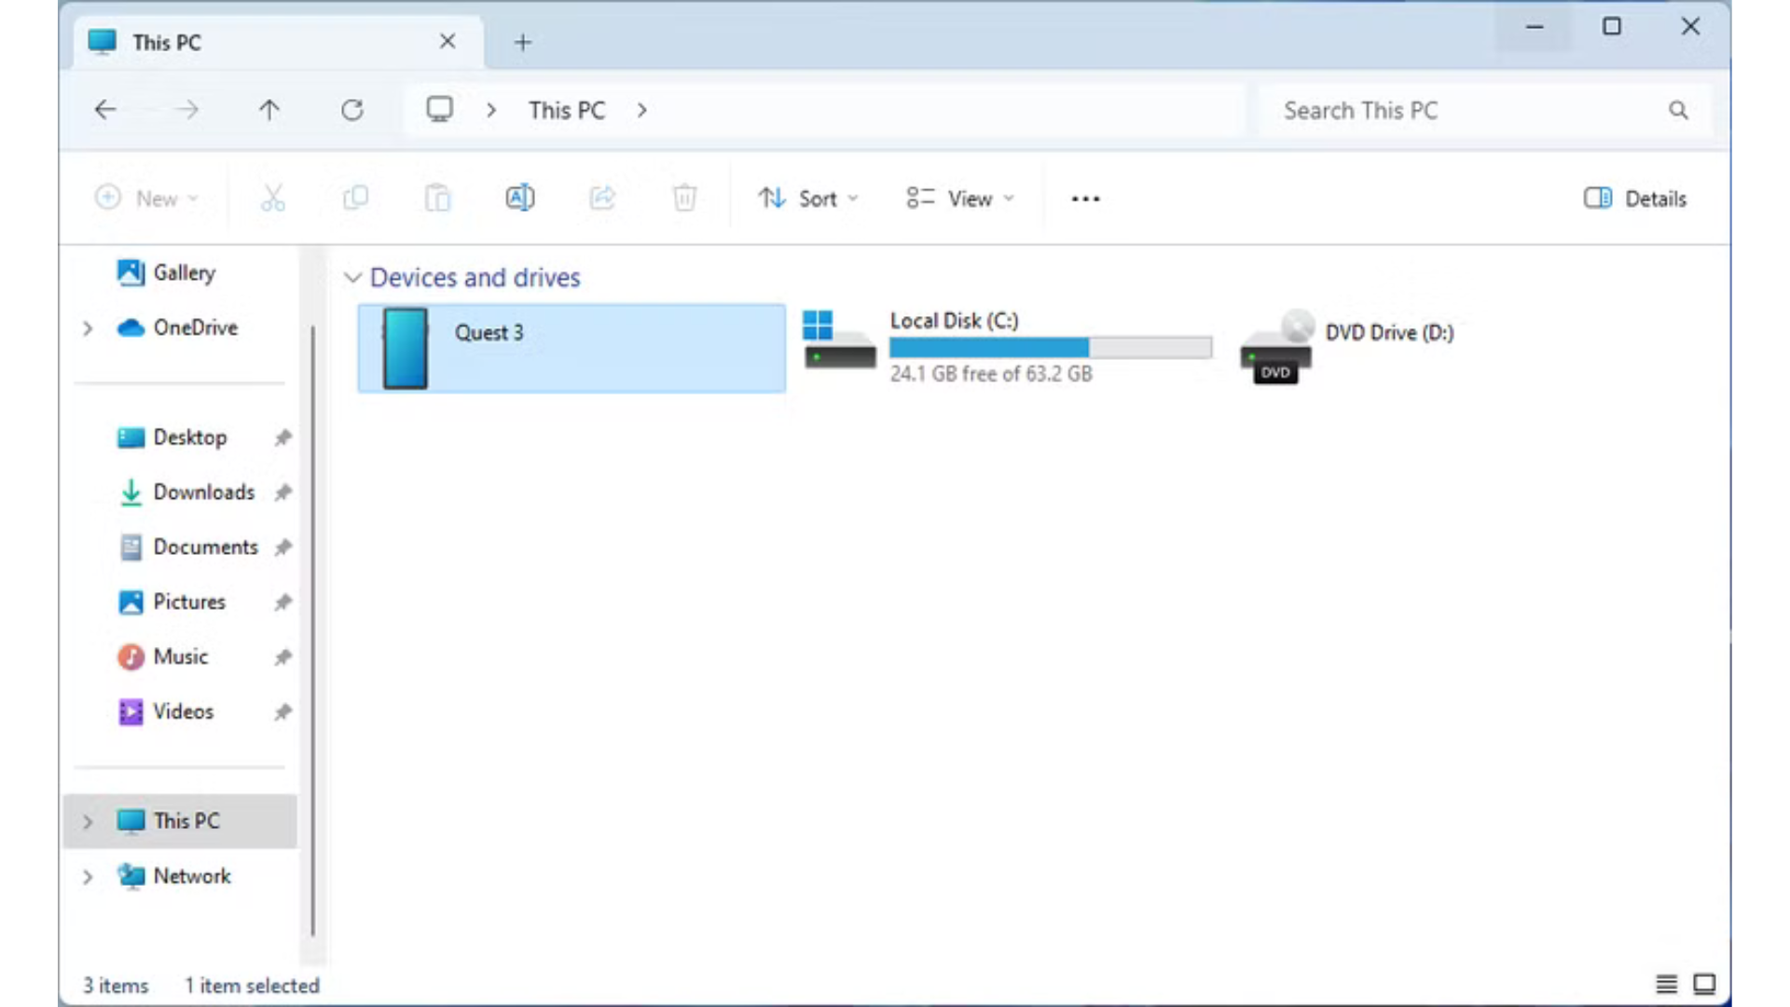Go up one folder level with the up arrow
The height and width of the screenshot is (1007, 1790).
[x=268, y=110]
